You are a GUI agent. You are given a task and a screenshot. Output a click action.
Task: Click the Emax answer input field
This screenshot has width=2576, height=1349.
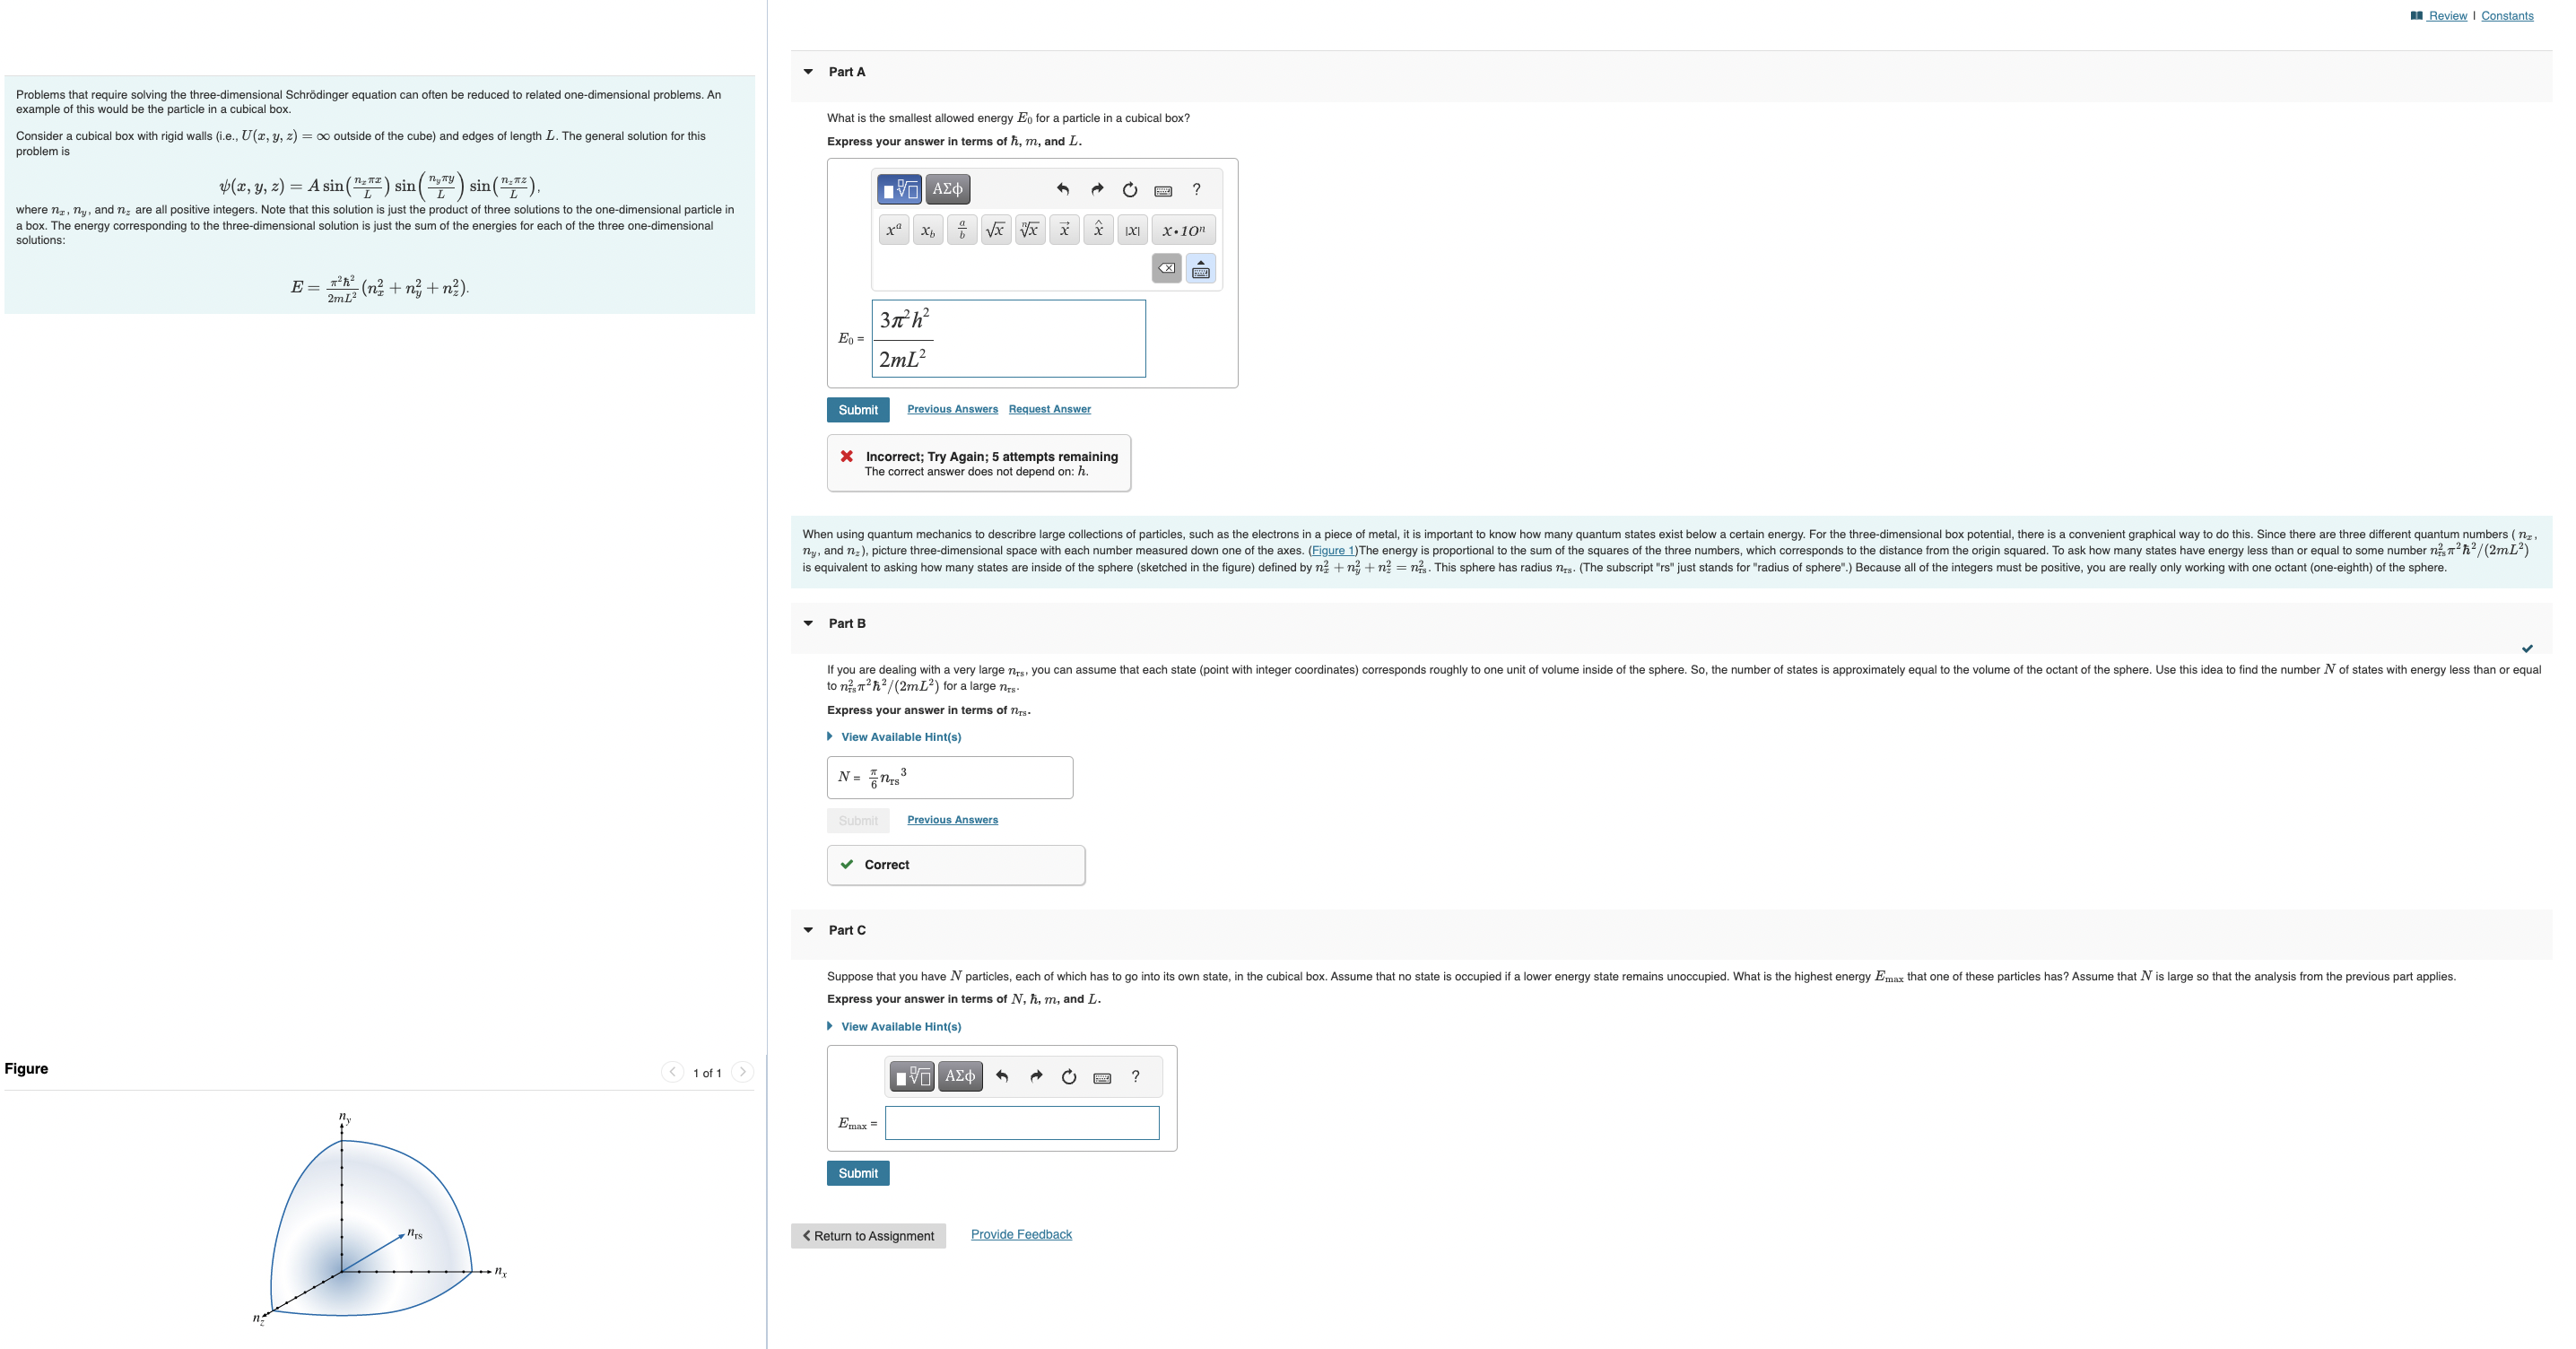click(x=1022, y=1123)
